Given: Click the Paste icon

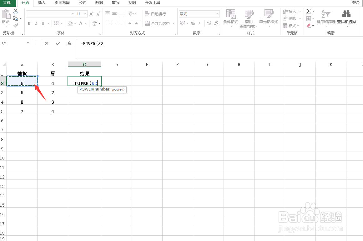Looking at the screenshot, I should (x=6, y=14).
